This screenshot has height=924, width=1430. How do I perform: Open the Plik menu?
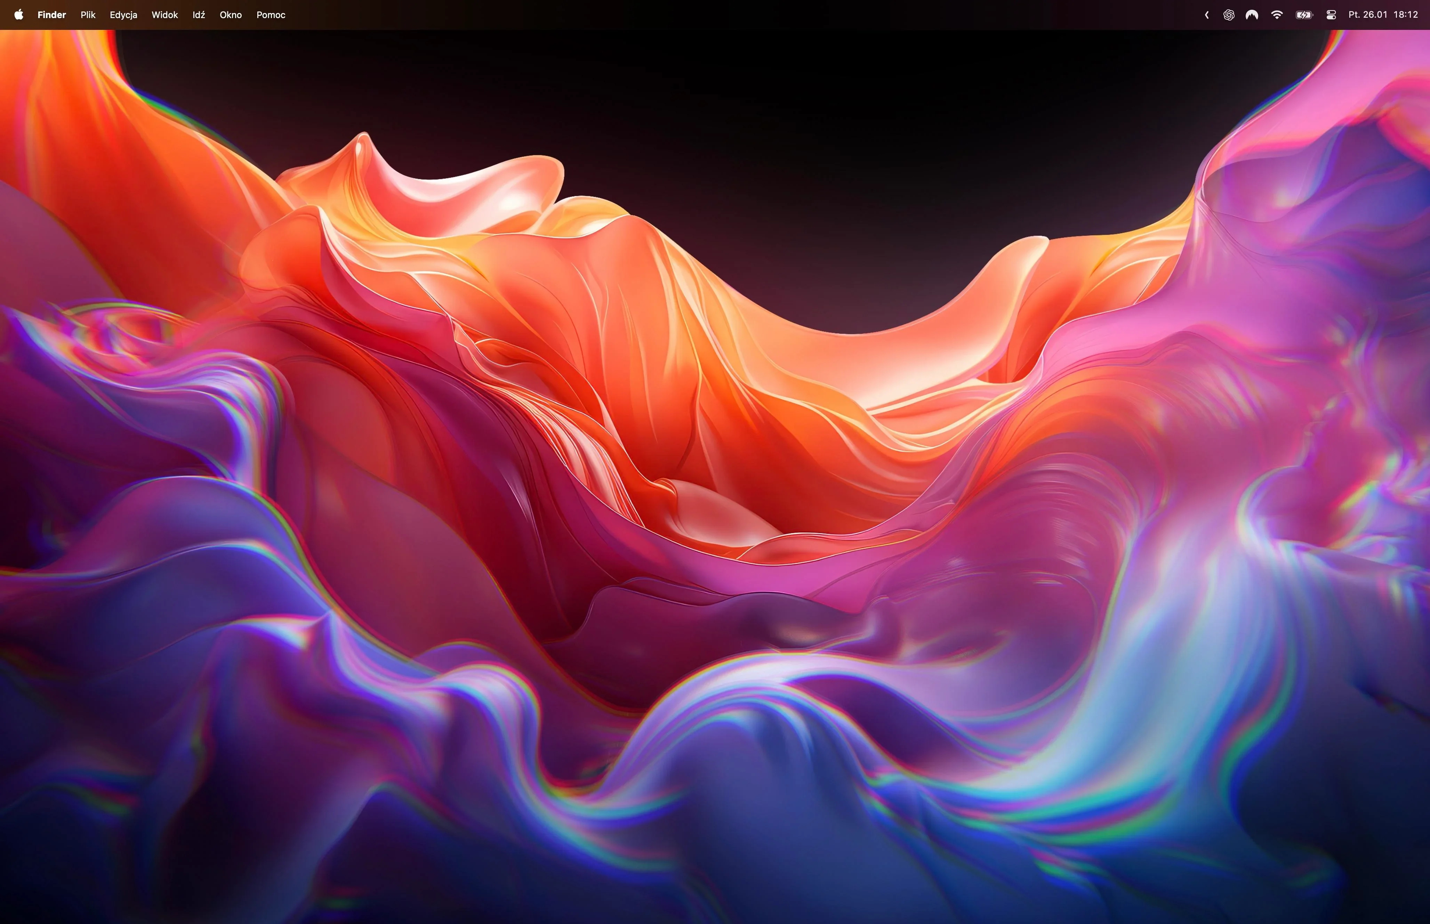(88, 15)
